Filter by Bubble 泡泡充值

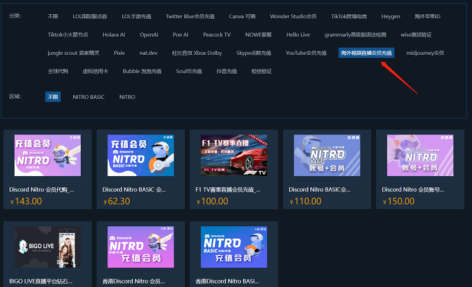(x=142, y=71)
